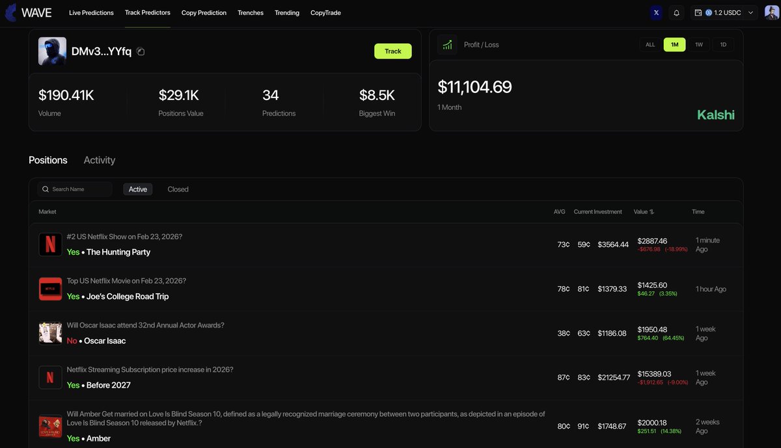
Task: Click the DMv3...YYfq profile picture
Action: click(52, 51)
